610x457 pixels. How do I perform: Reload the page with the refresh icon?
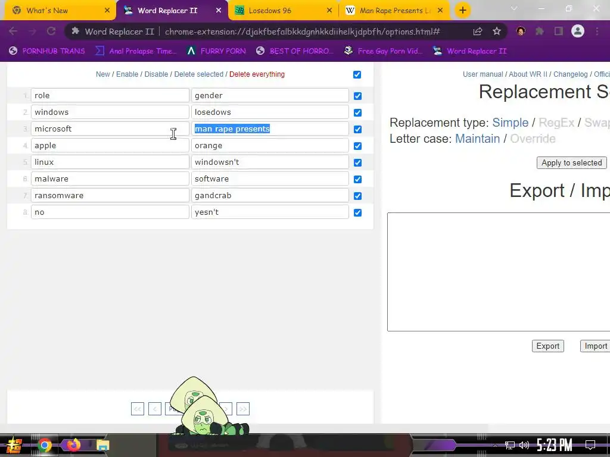(x=51, y=32)
